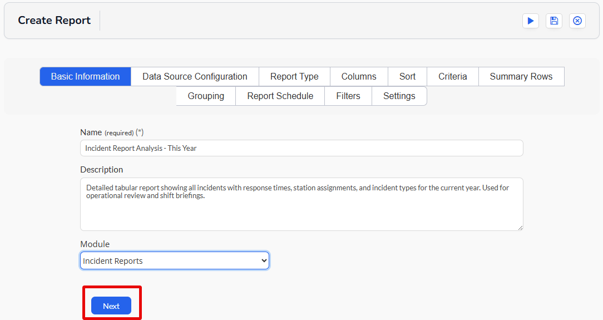Image resolution: width=603 pixels, height=320 pixels.
Task: Click the Description label
Action: (102, 170)
